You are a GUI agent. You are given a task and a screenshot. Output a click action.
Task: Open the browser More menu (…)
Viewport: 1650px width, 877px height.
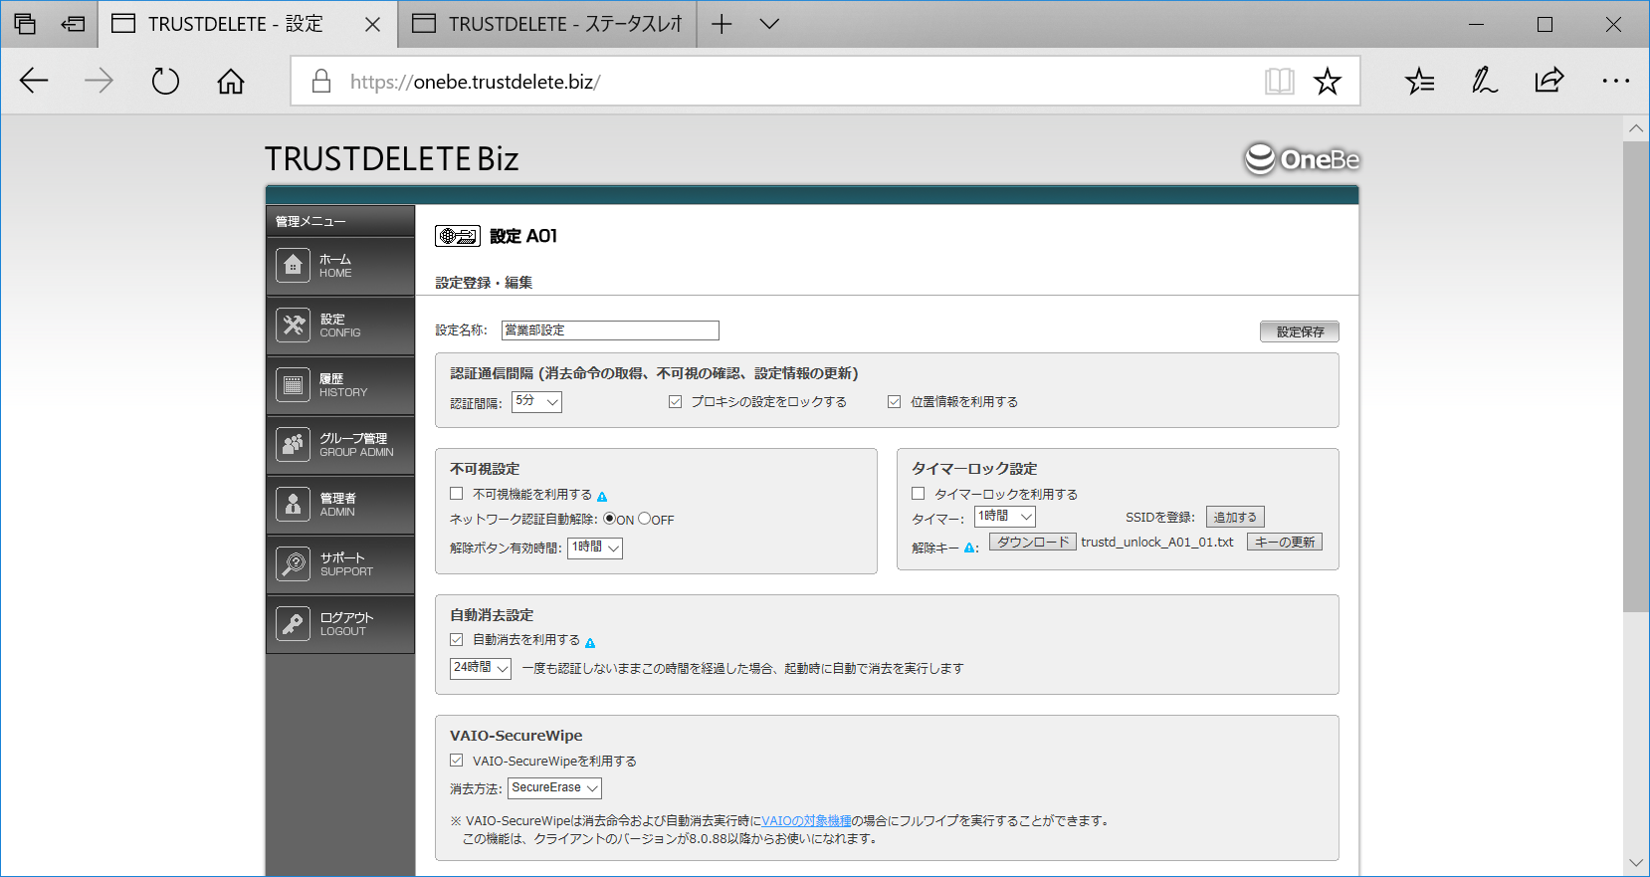(1615, 81)
